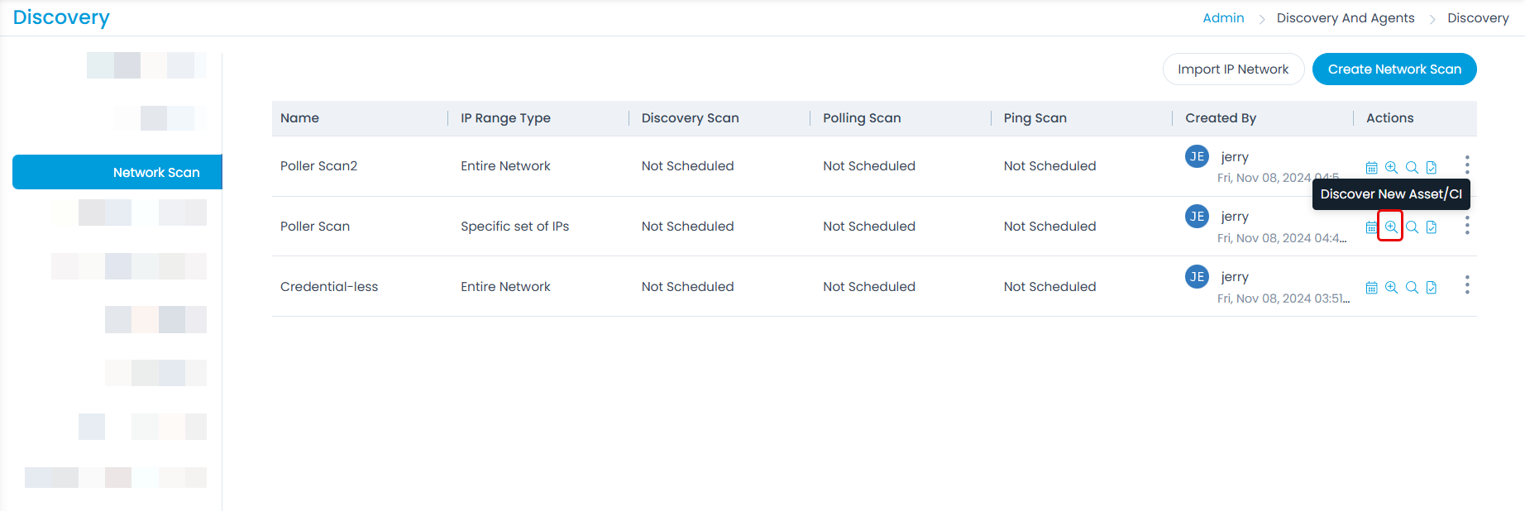
Task: Click the Create Network Scan button
Action: [1394, 69]
